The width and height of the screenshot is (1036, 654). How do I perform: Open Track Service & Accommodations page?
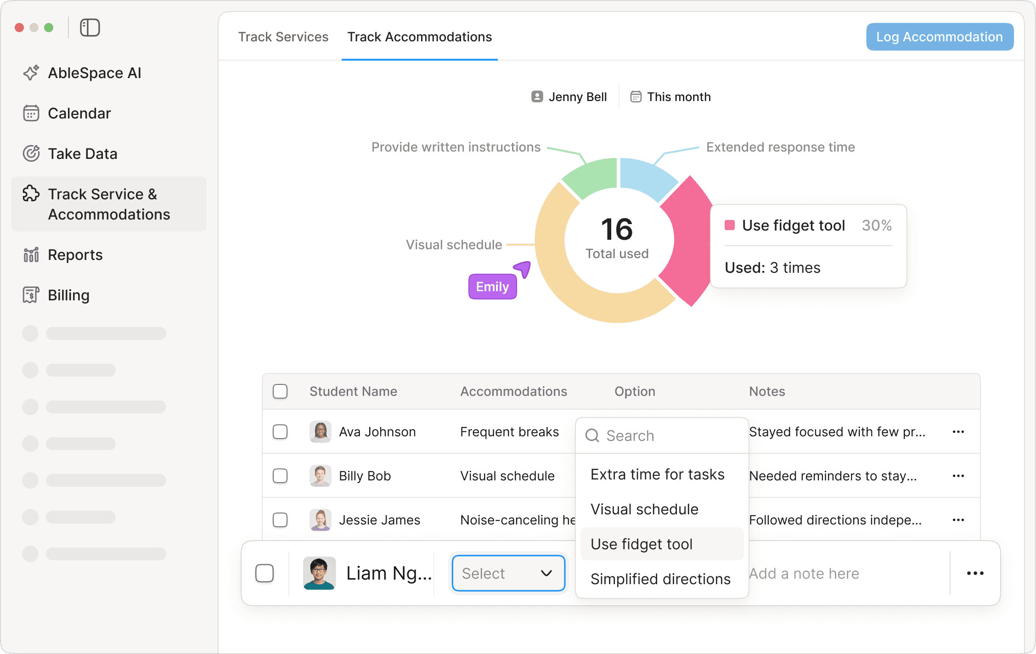pyautogui.click(x=109, y=204)
